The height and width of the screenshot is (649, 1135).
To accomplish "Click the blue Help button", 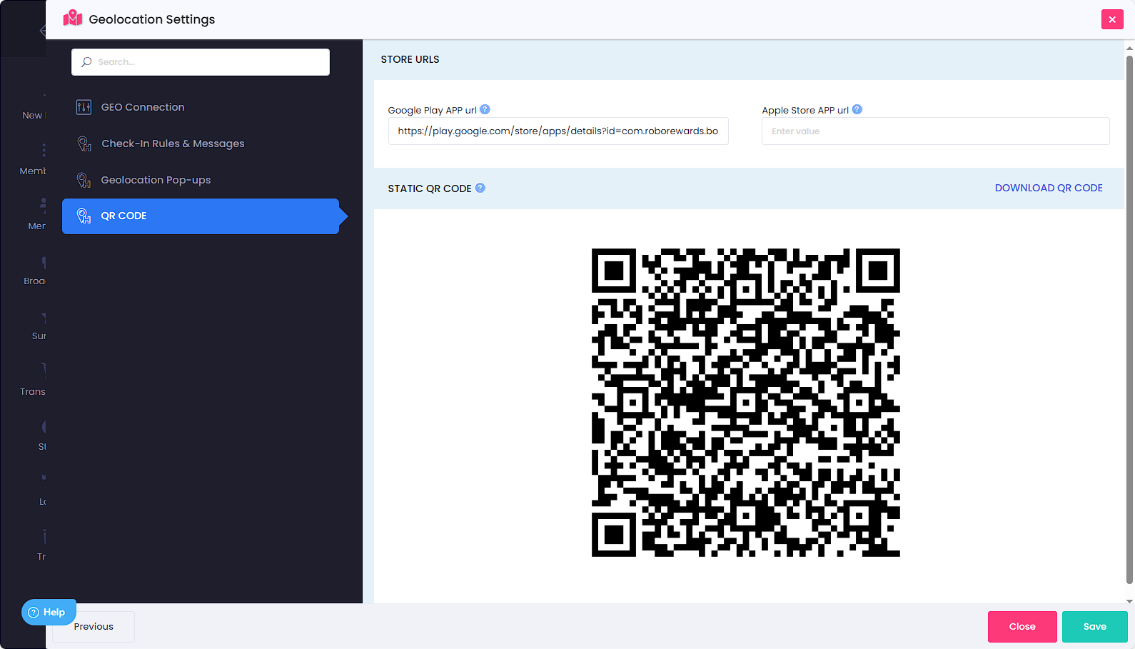I will 49,612.
